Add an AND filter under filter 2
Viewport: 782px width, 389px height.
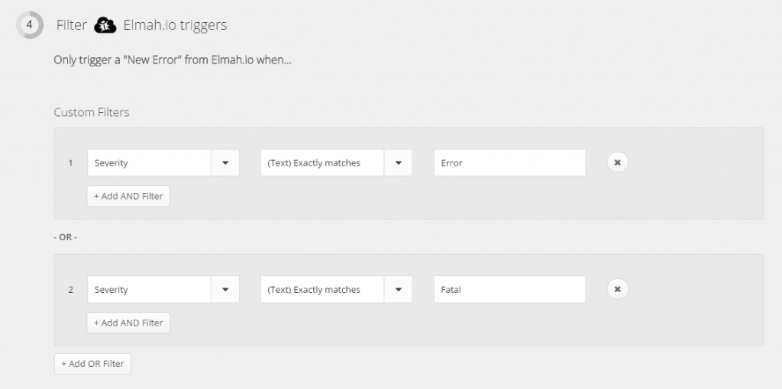click(128, 323)
